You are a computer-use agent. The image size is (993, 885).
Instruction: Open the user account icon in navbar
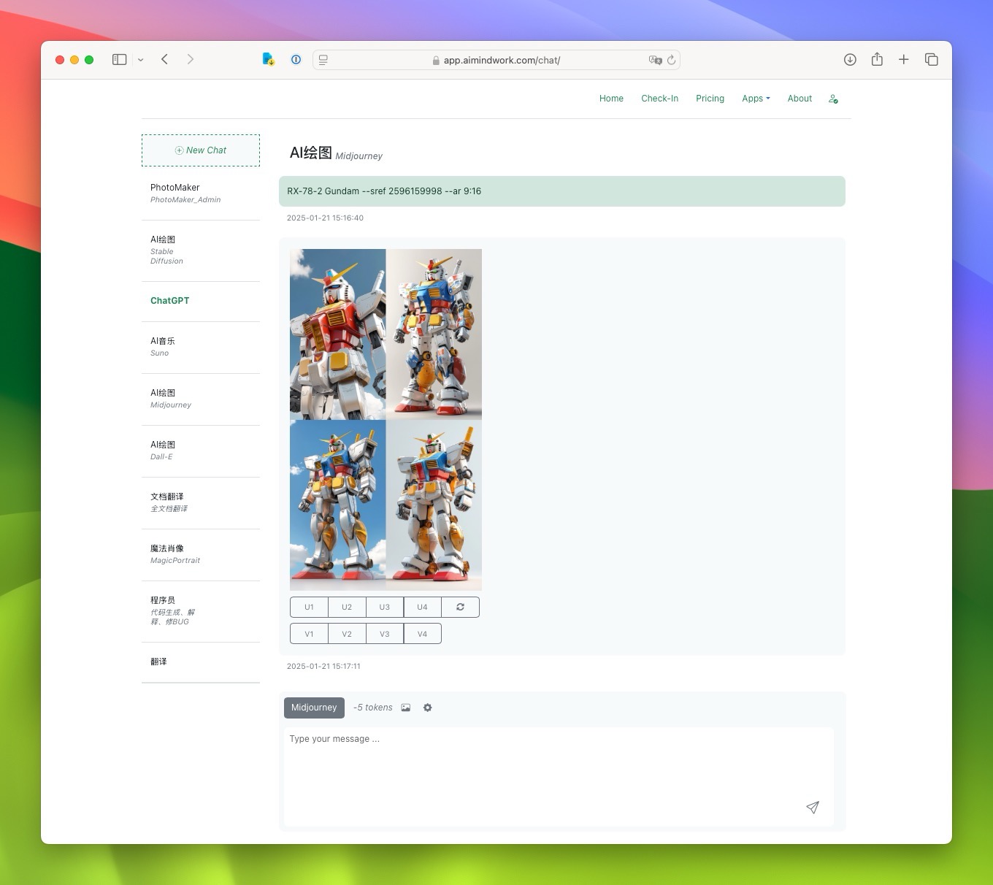pos(833,99)
